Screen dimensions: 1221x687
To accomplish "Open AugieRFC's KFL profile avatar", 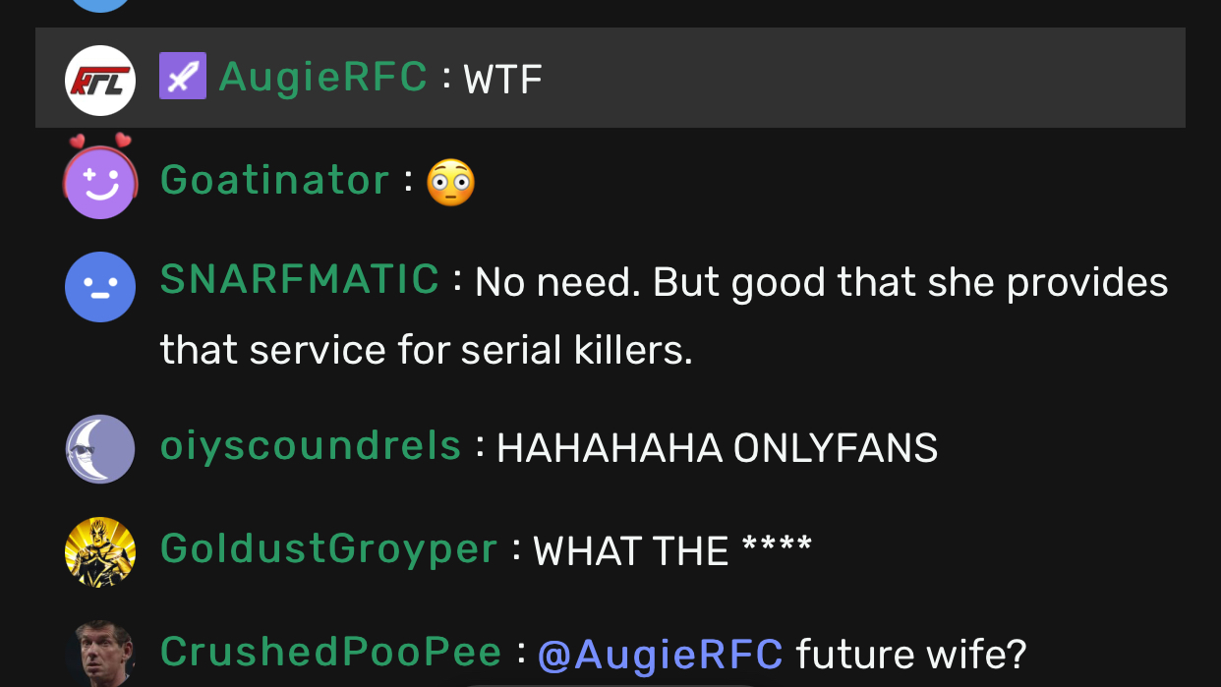I will (99, 80).
